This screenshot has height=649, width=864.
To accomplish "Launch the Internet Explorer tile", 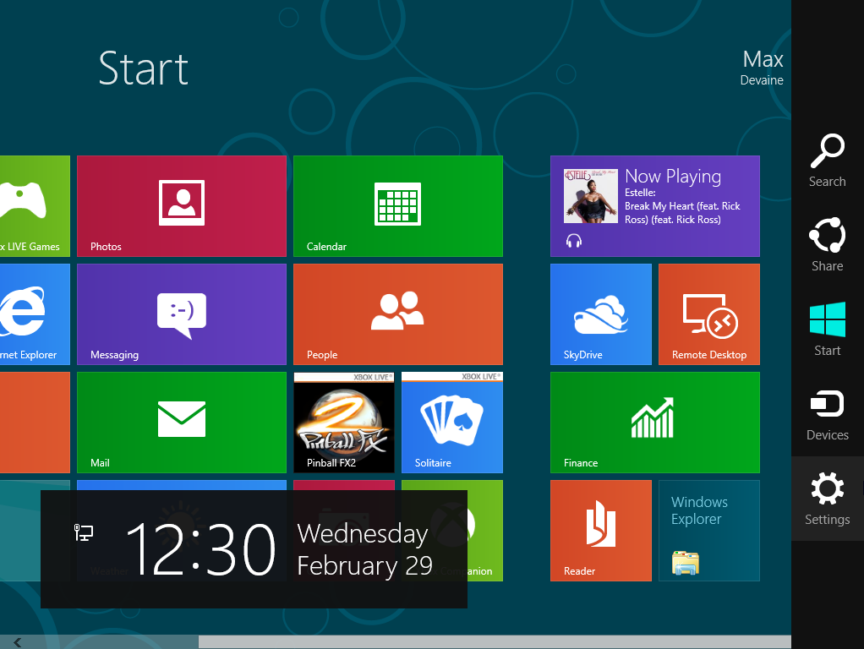I will 35,314.
